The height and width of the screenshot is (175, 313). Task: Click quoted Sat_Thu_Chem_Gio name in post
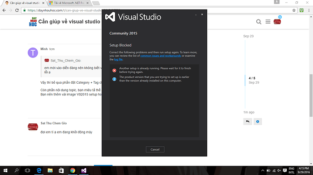tap(66, 61)
